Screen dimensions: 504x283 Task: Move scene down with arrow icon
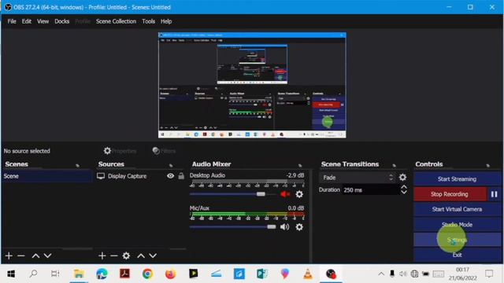coord(47,255)
